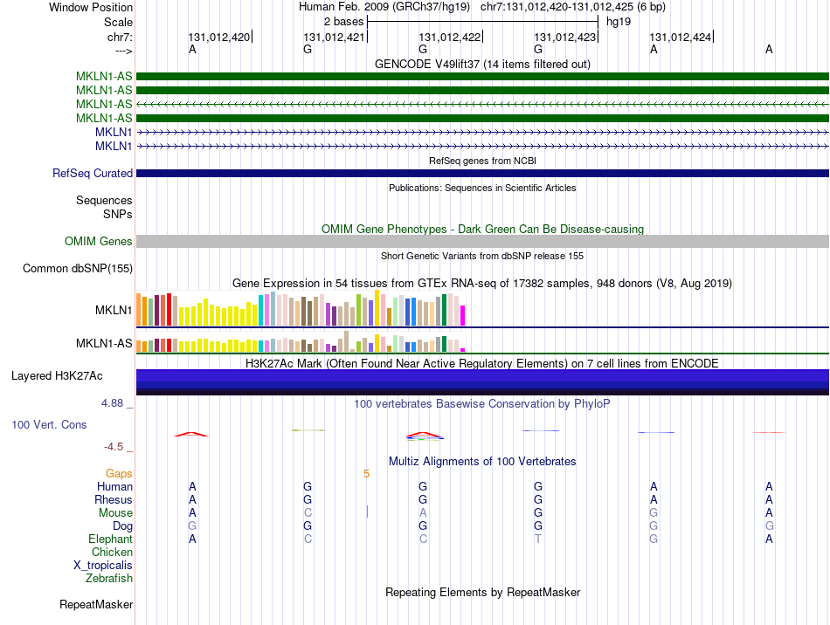
Task: Click magenta last bar in MKLN1 expression chart
Action: (462, 316)
